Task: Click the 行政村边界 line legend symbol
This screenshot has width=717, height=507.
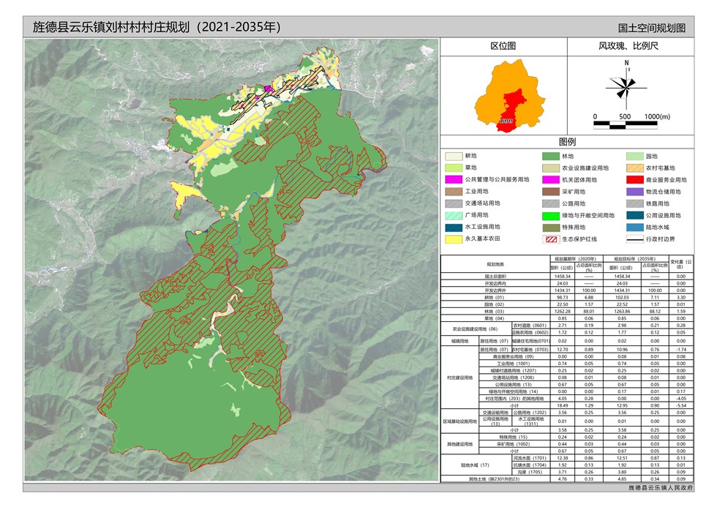Action: (x=635, y=239)
